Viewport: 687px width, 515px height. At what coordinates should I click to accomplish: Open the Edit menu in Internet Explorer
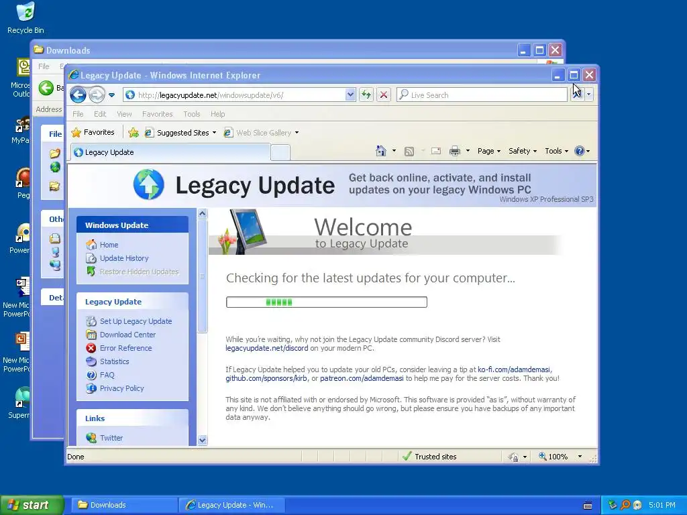click(100, 114)
